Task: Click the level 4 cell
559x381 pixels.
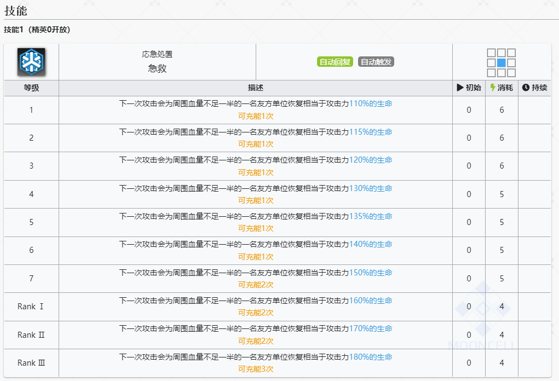Action: [x=31, y=194]
